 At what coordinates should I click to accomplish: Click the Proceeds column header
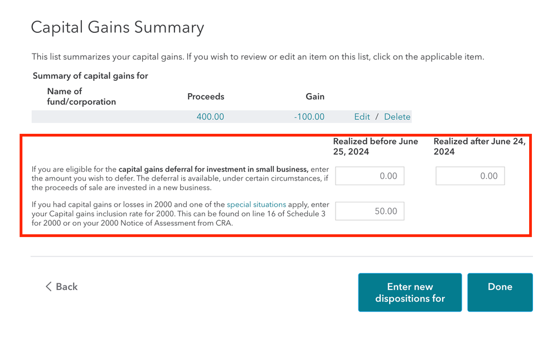point(206,96)
